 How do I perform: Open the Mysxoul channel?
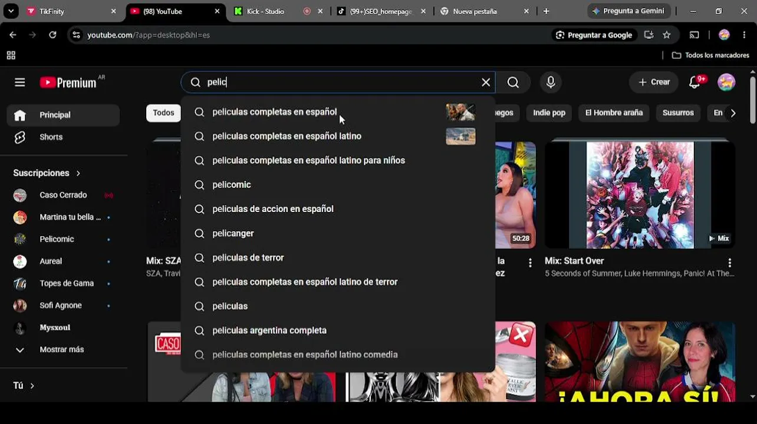point(63,327)
